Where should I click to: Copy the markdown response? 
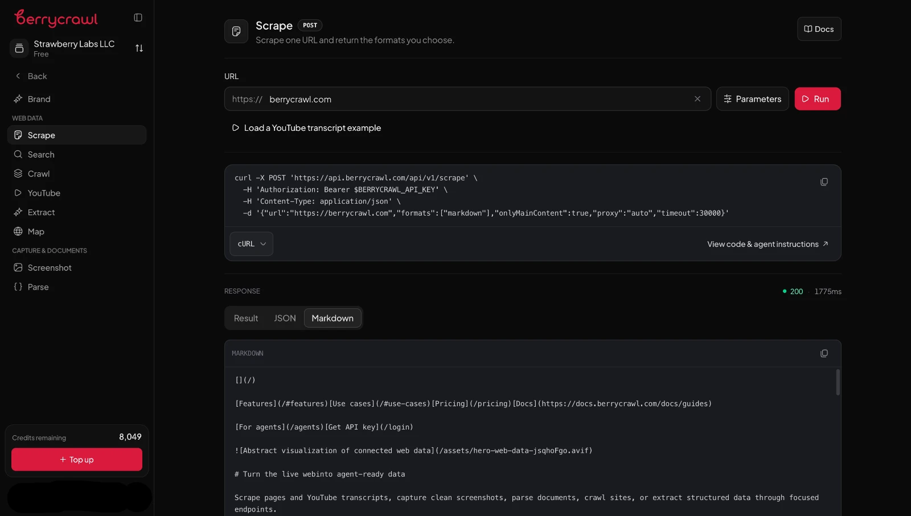click(824, 354)
